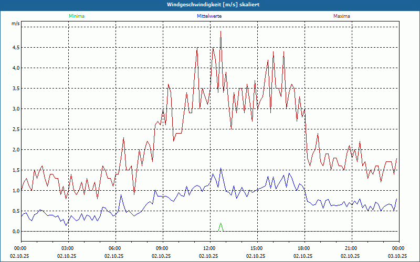Click the 03:00 time label

tap(68, 248)
